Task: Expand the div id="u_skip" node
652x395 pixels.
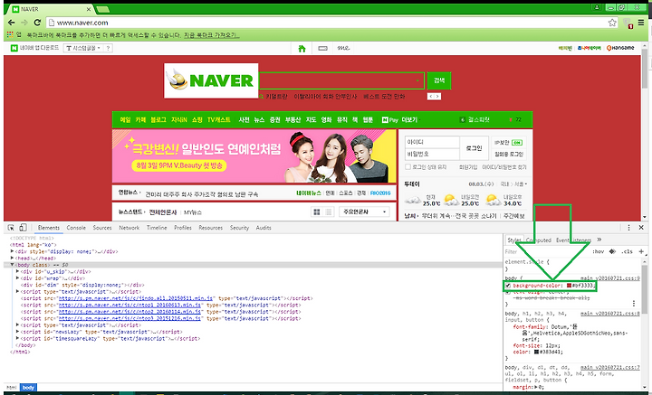Action: pos(17,271)
